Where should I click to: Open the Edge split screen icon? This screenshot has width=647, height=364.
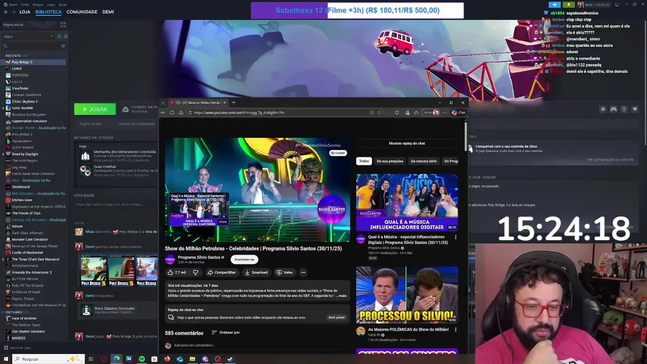pos(372,113)
